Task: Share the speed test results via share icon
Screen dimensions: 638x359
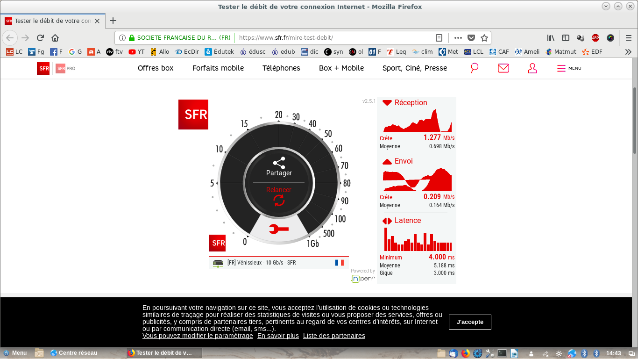Action: coord(280,162)
